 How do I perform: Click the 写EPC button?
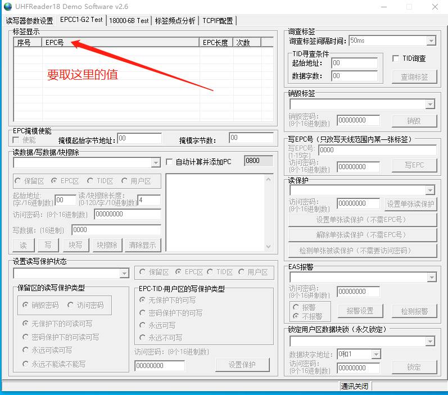pos(414,165)
